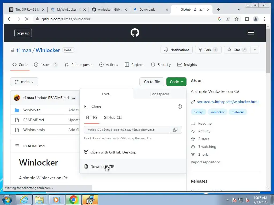274x205 pixels.
Task: Toggle the browser side panel icon
Action: pyautogui.click(x=247, y=19)
